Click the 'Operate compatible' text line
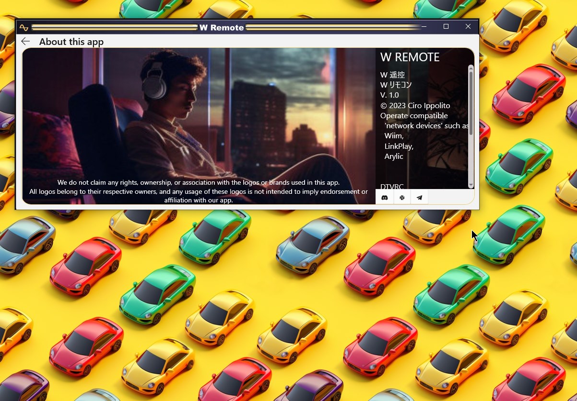 click(414, 115)
